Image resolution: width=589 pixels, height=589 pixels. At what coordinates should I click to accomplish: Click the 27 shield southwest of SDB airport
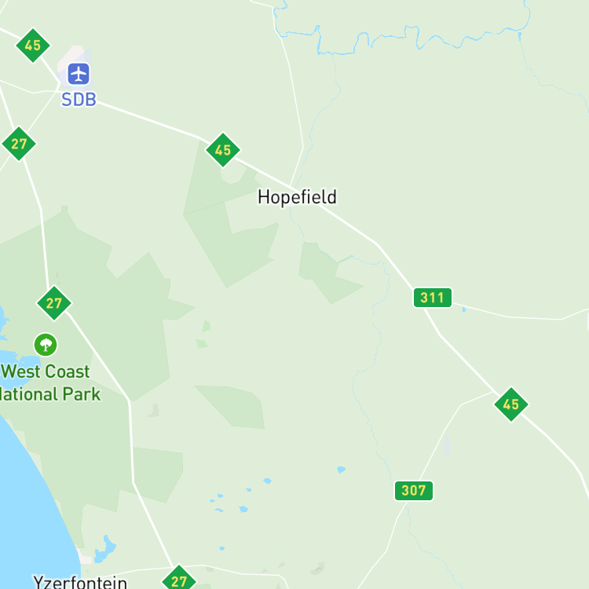click(x=19, y=144)
